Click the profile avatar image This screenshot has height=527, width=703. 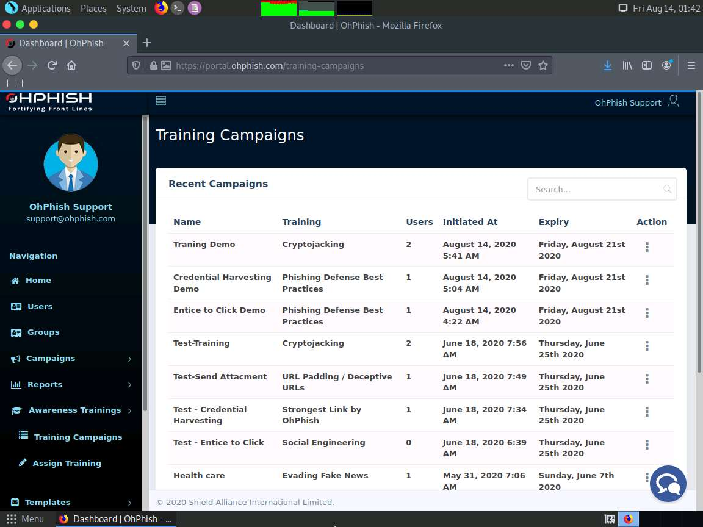pyautogui.click(x=71, y=162)
